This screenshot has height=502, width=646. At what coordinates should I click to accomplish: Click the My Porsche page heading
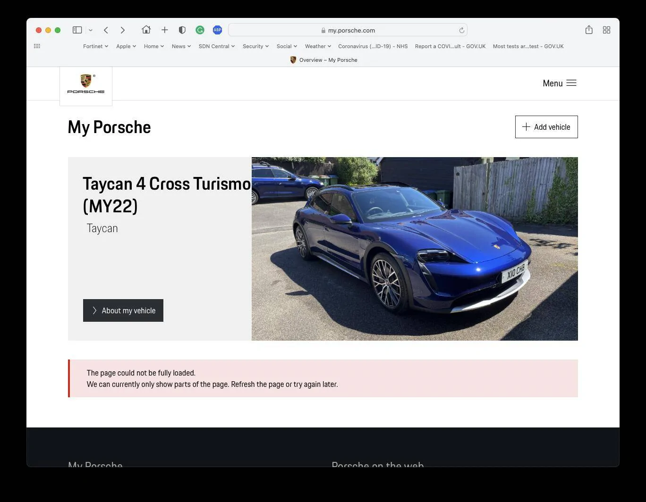tap(109, 127)
